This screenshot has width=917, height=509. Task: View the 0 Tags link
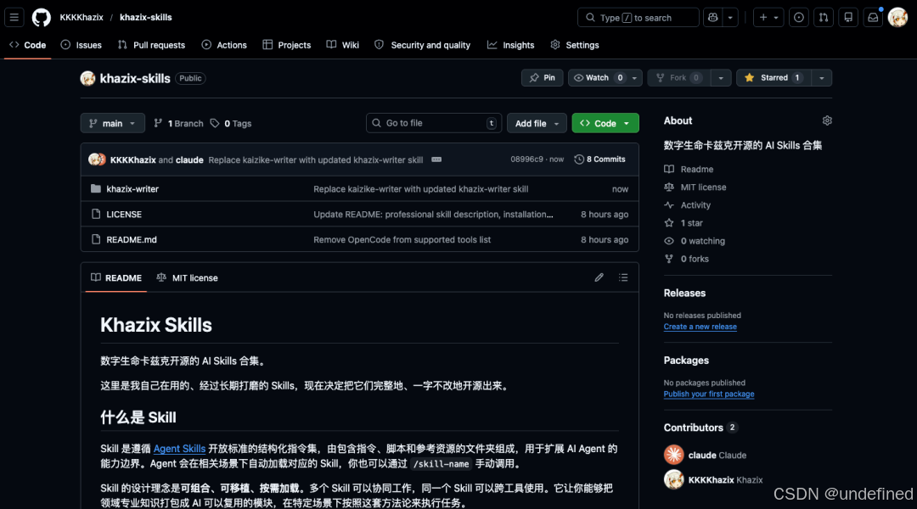click(x=231, y=123)
